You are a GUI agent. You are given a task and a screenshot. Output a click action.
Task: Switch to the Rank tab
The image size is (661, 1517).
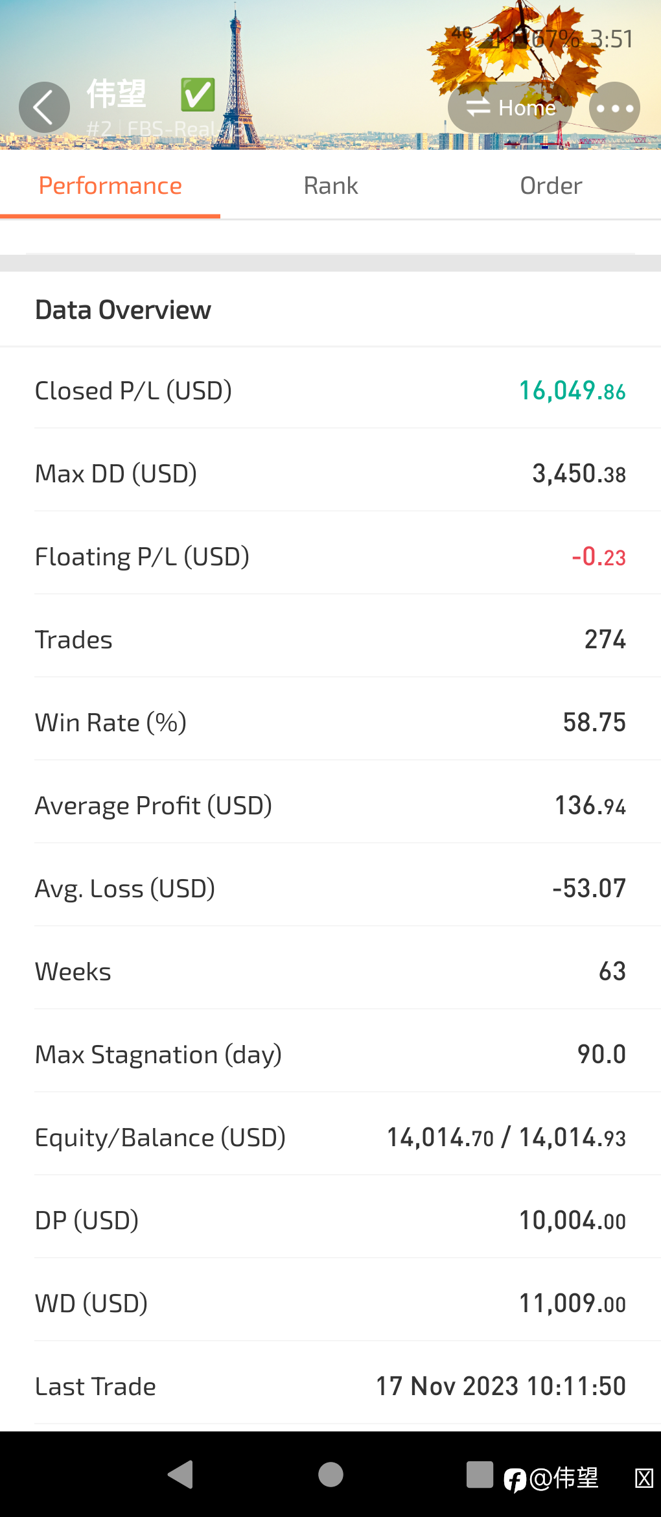coord(330,186)
